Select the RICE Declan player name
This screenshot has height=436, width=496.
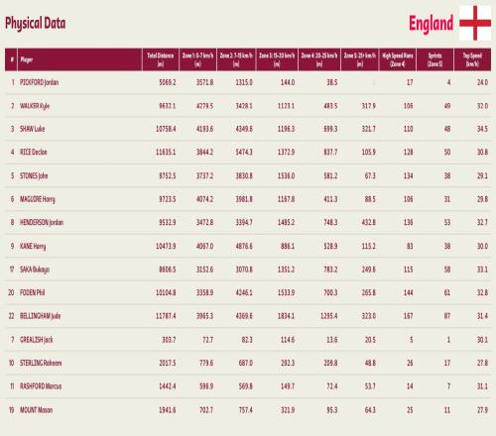(34, 152)
